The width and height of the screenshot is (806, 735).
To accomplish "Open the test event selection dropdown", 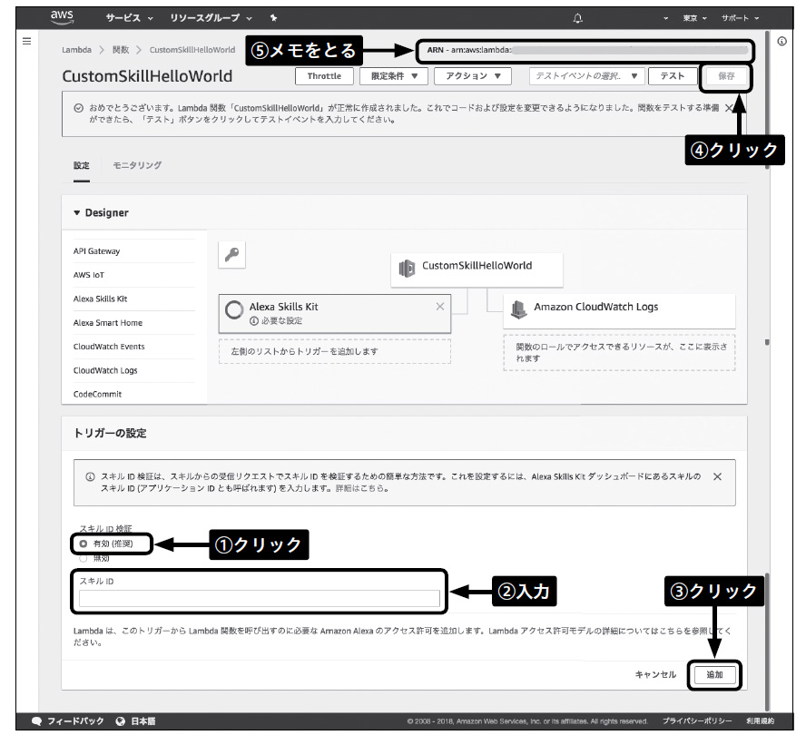I will click(x=586, y=76).
